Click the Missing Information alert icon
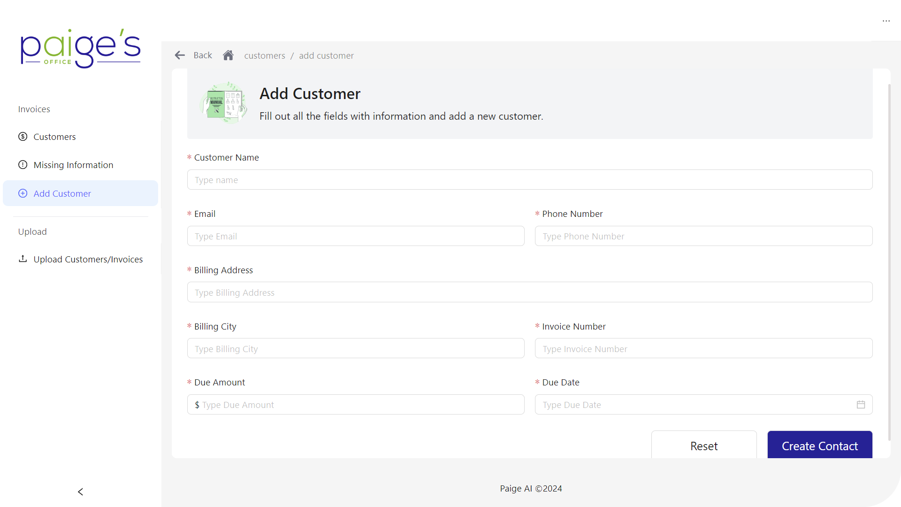The image size is (901, 507). coord(23,165)
